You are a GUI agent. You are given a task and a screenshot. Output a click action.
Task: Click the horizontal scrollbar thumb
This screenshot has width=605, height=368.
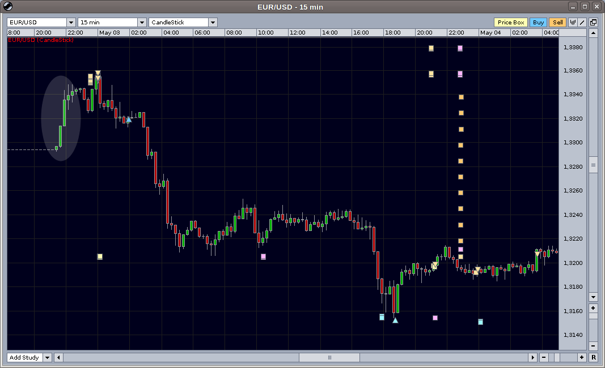329,358
